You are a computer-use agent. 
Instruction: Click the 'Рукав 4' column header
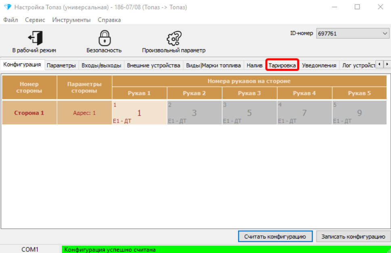pos(305,93)
